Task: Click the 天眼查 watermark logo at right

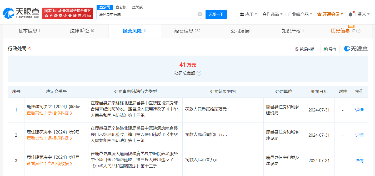Action: [x=356, y=49]
